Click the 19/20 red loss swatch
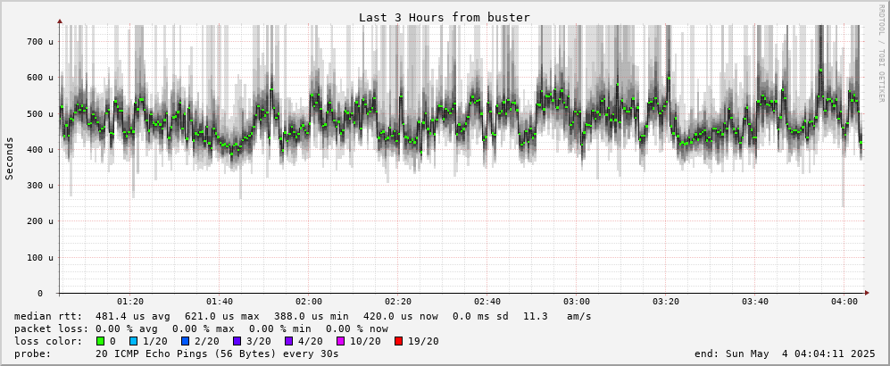Screen dimensions: 890x366 click(396, 341)
